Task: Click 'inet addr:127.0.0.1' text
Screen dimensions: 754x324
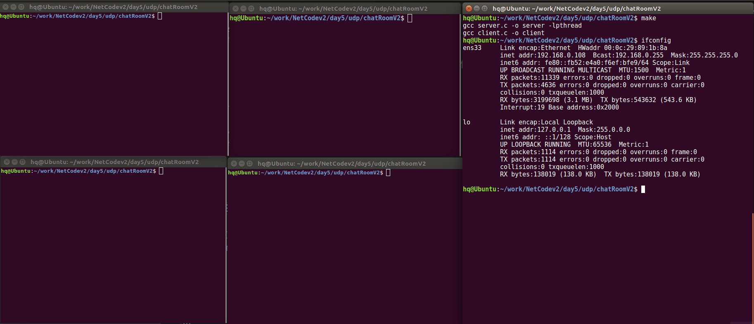Action: [535, 130]
